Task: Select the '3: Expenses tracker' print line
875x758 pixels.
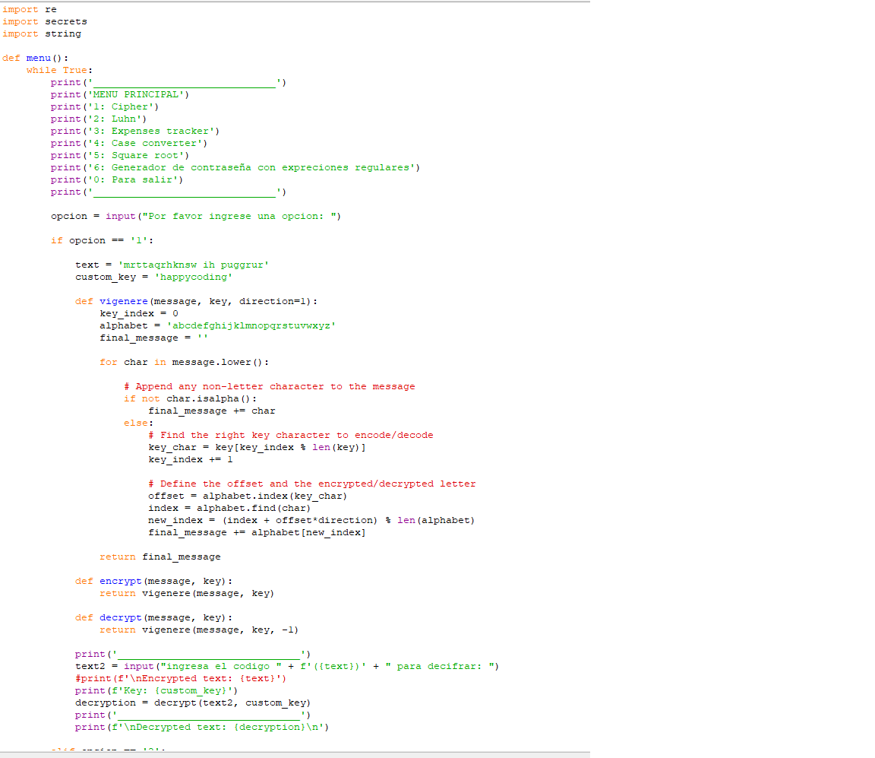Action: pos(135,131)
